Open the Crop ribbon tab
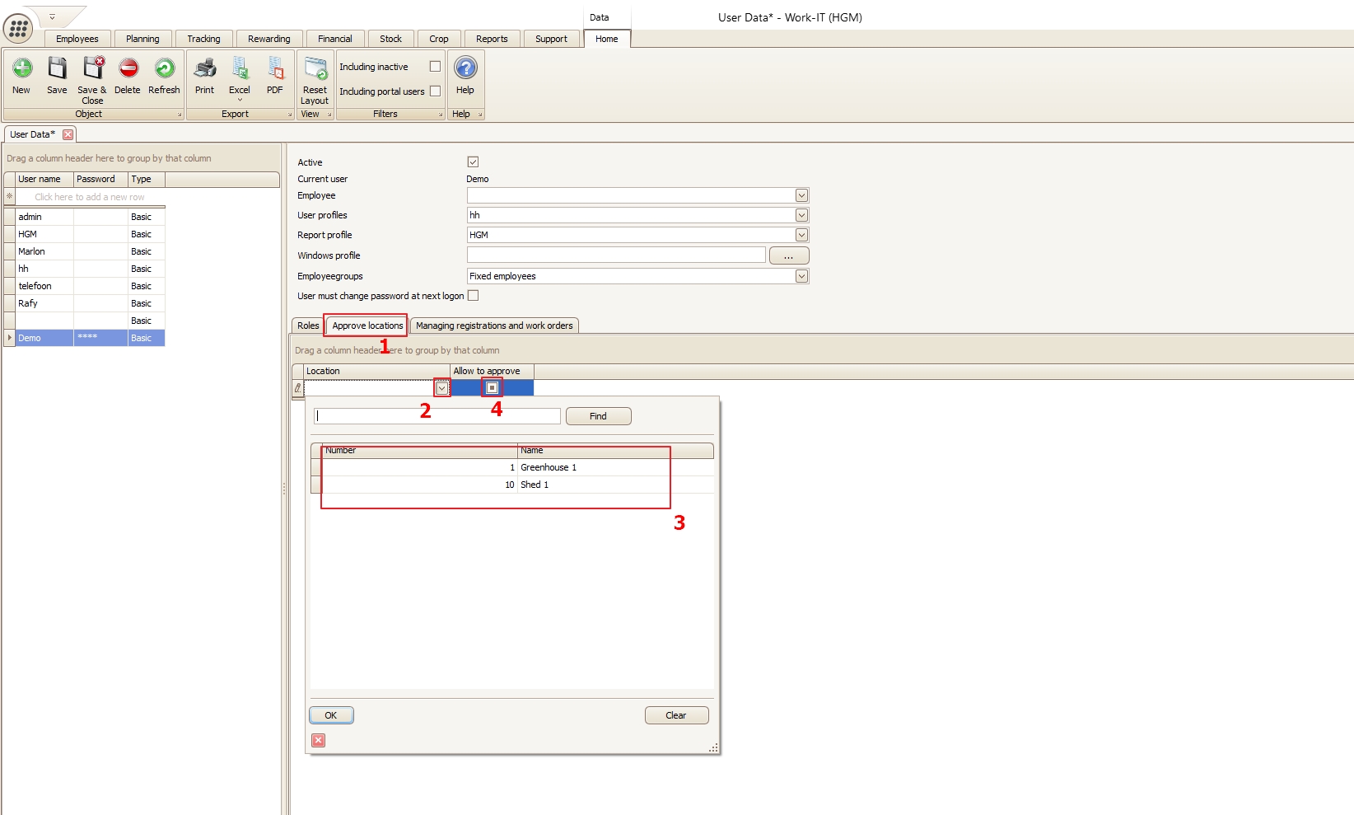This screenshot has height=815, width=1354. pyautogui.click(x=439, y=39)
